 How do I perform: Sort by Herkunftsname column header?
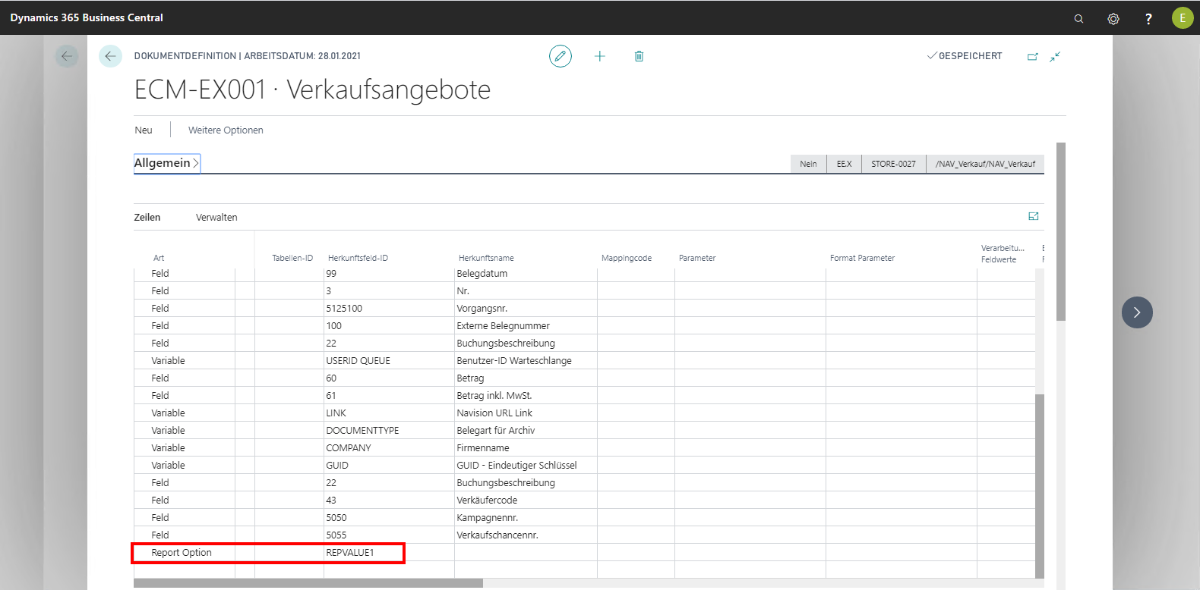tap(486, 259)
